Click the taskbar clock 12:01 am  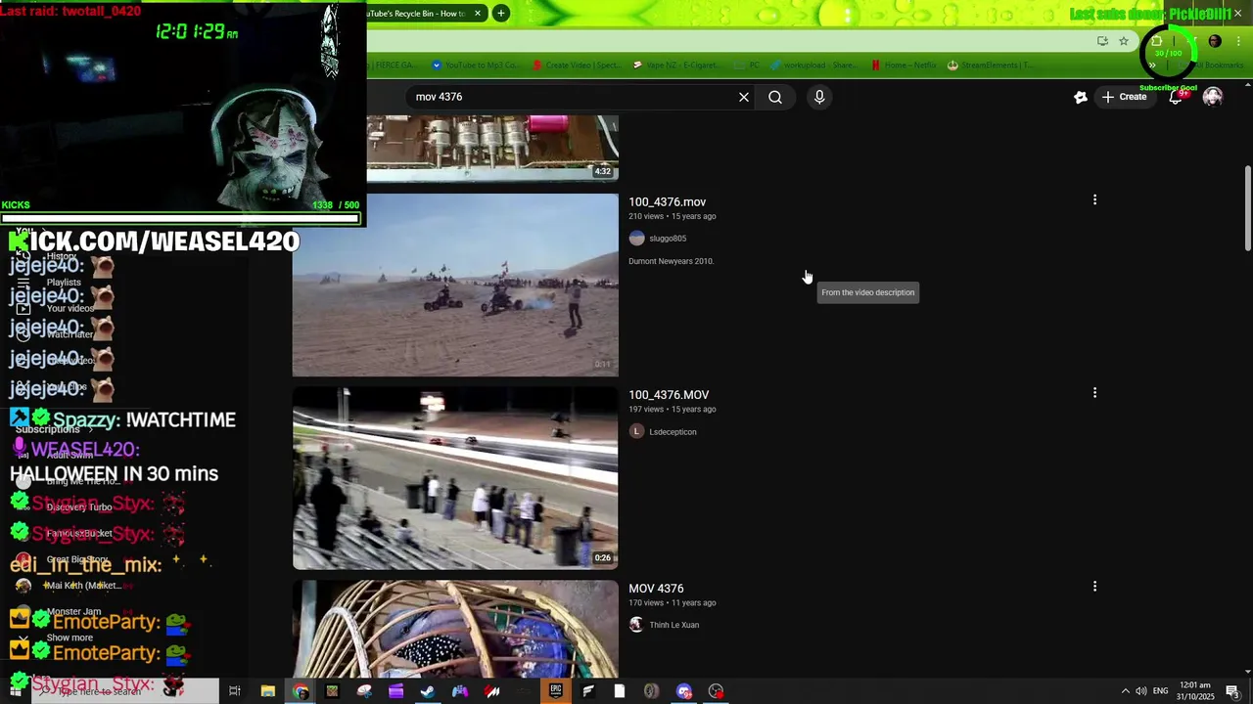1196,691
